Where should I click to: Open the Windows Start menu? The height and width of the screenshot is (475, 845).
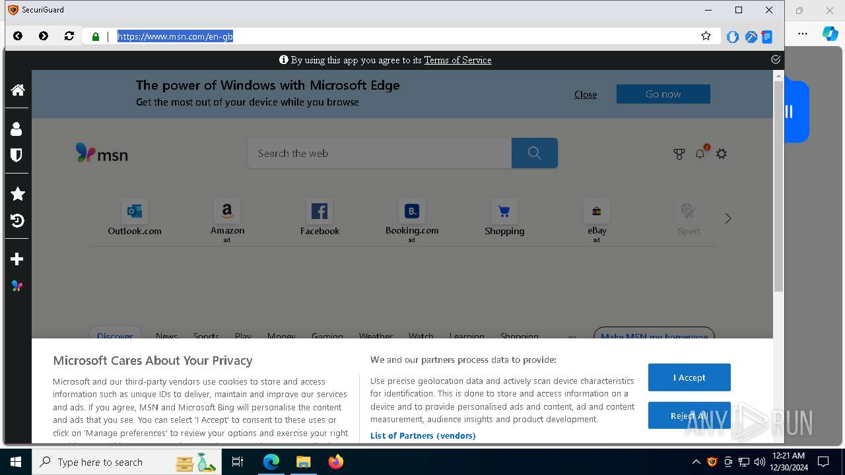16,462
